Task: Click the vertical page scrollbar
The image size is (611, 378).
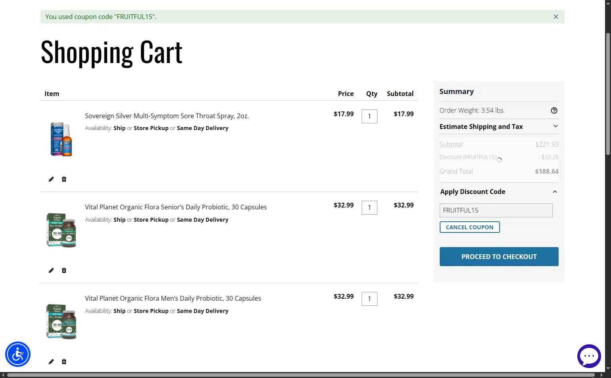Action: coord(608,94)
